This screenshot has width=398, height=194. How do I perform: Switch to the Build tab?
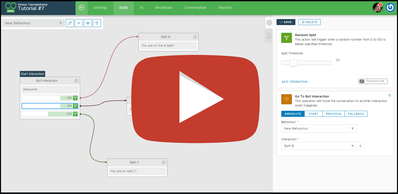click(x=123, y=8)
